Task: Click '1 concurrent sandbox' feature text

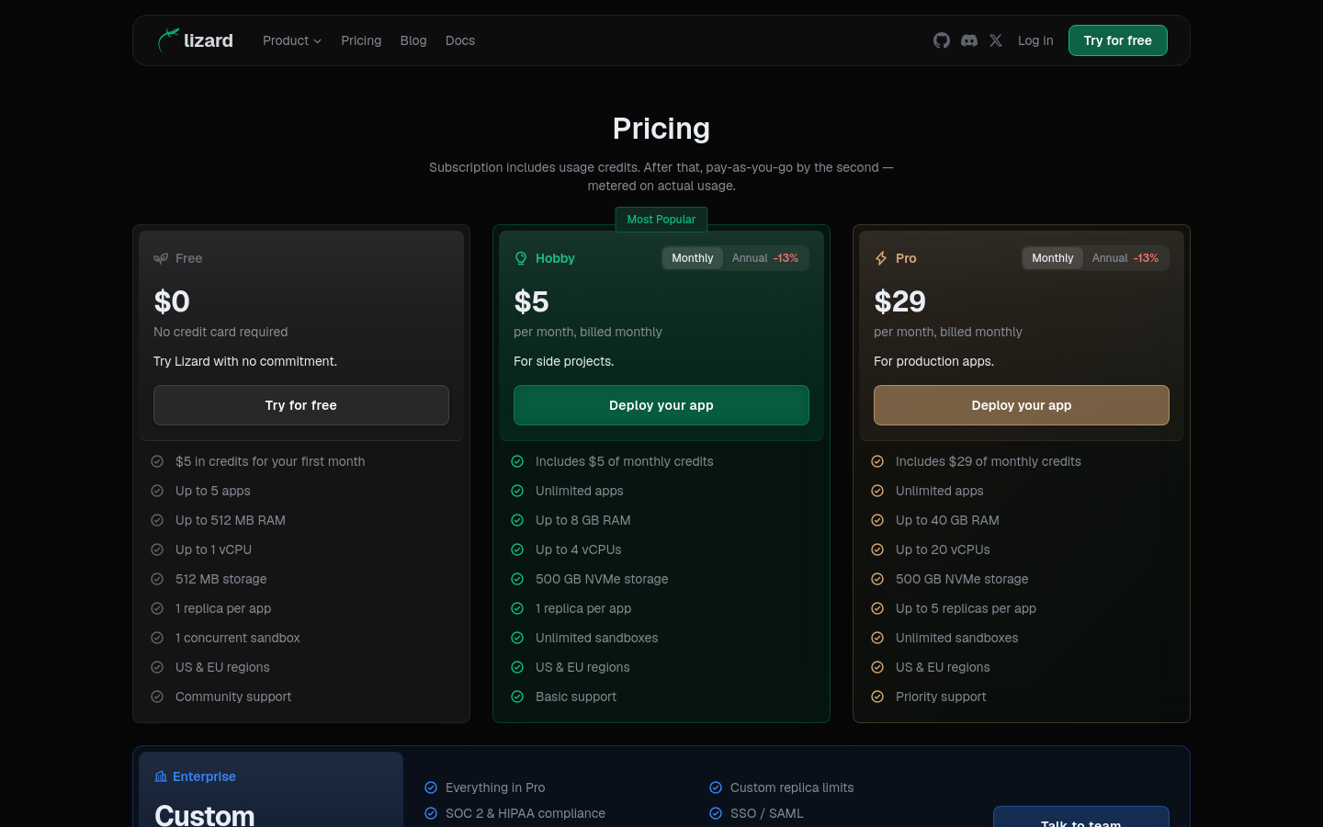Action: pyautogui.click(x=238, y=638)
